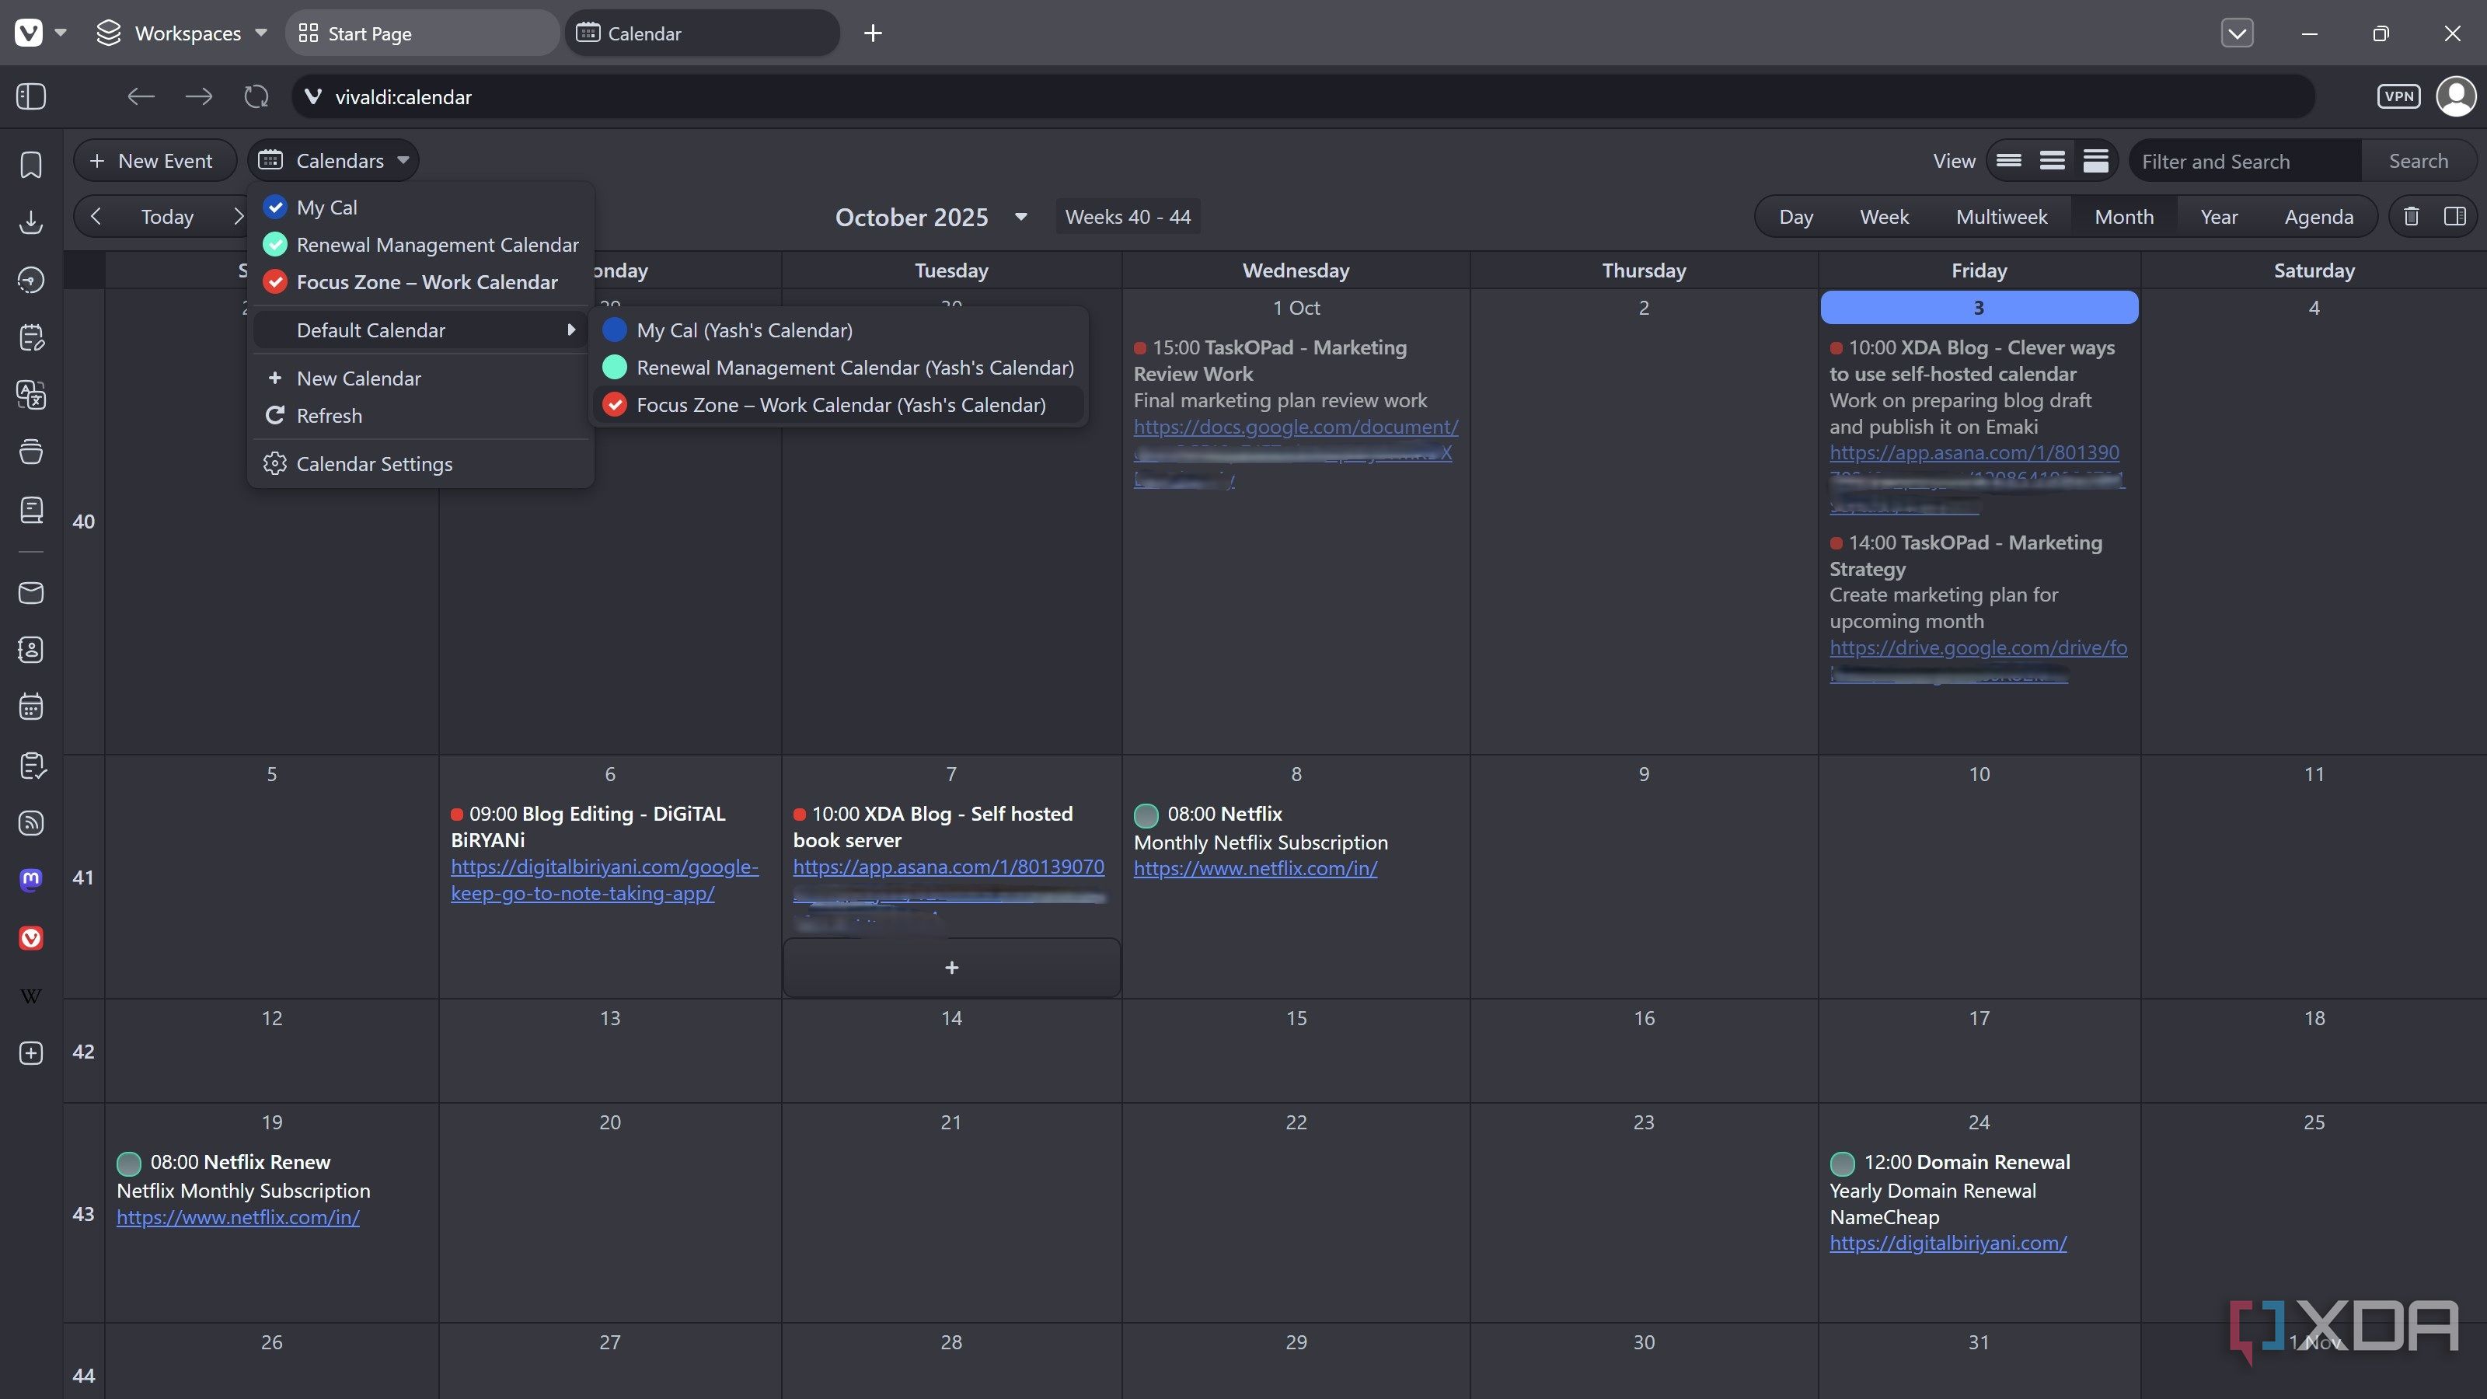Toggle the side panel visibility button
The height and width of the screenshot is (1399, 2487).
[31, 96]
